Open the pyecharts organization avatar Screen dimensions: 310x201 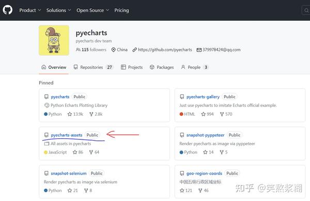54,40
